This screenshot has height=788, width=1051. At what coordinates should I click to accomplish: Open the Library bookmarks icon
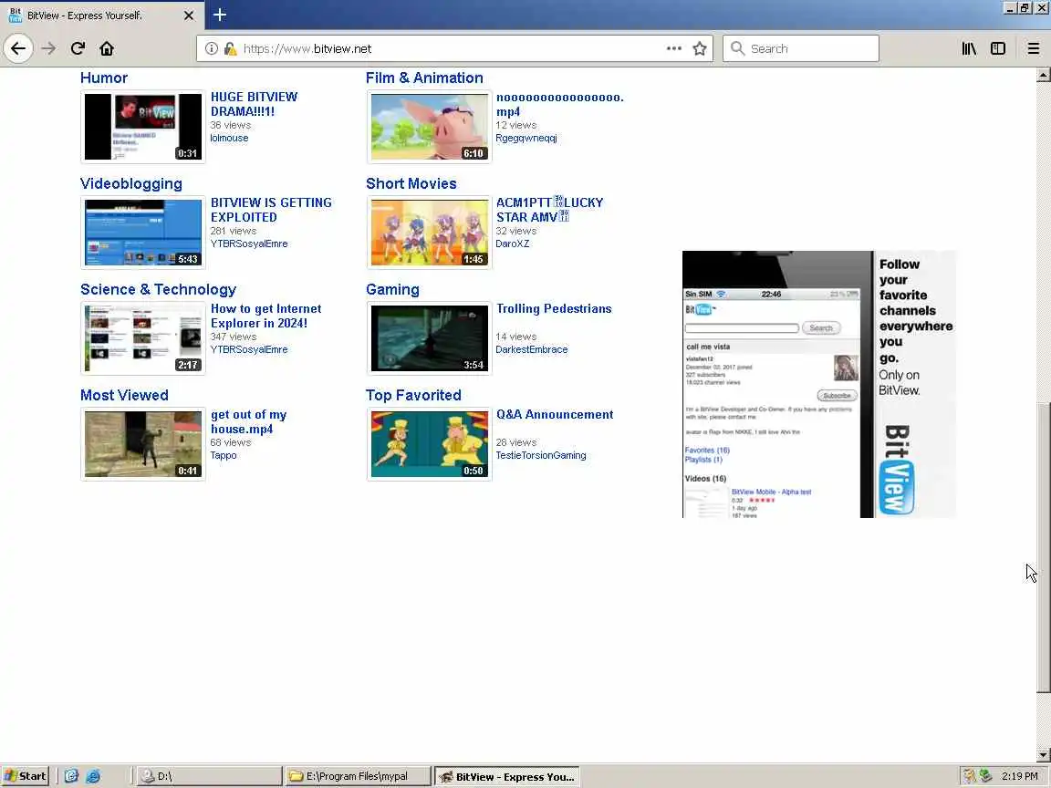tap(969, 48)
